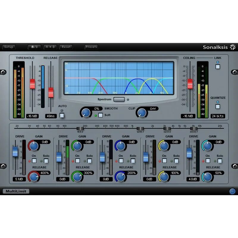
Task: Click the MultiLimit plugin name label
Action: point(16,191)
